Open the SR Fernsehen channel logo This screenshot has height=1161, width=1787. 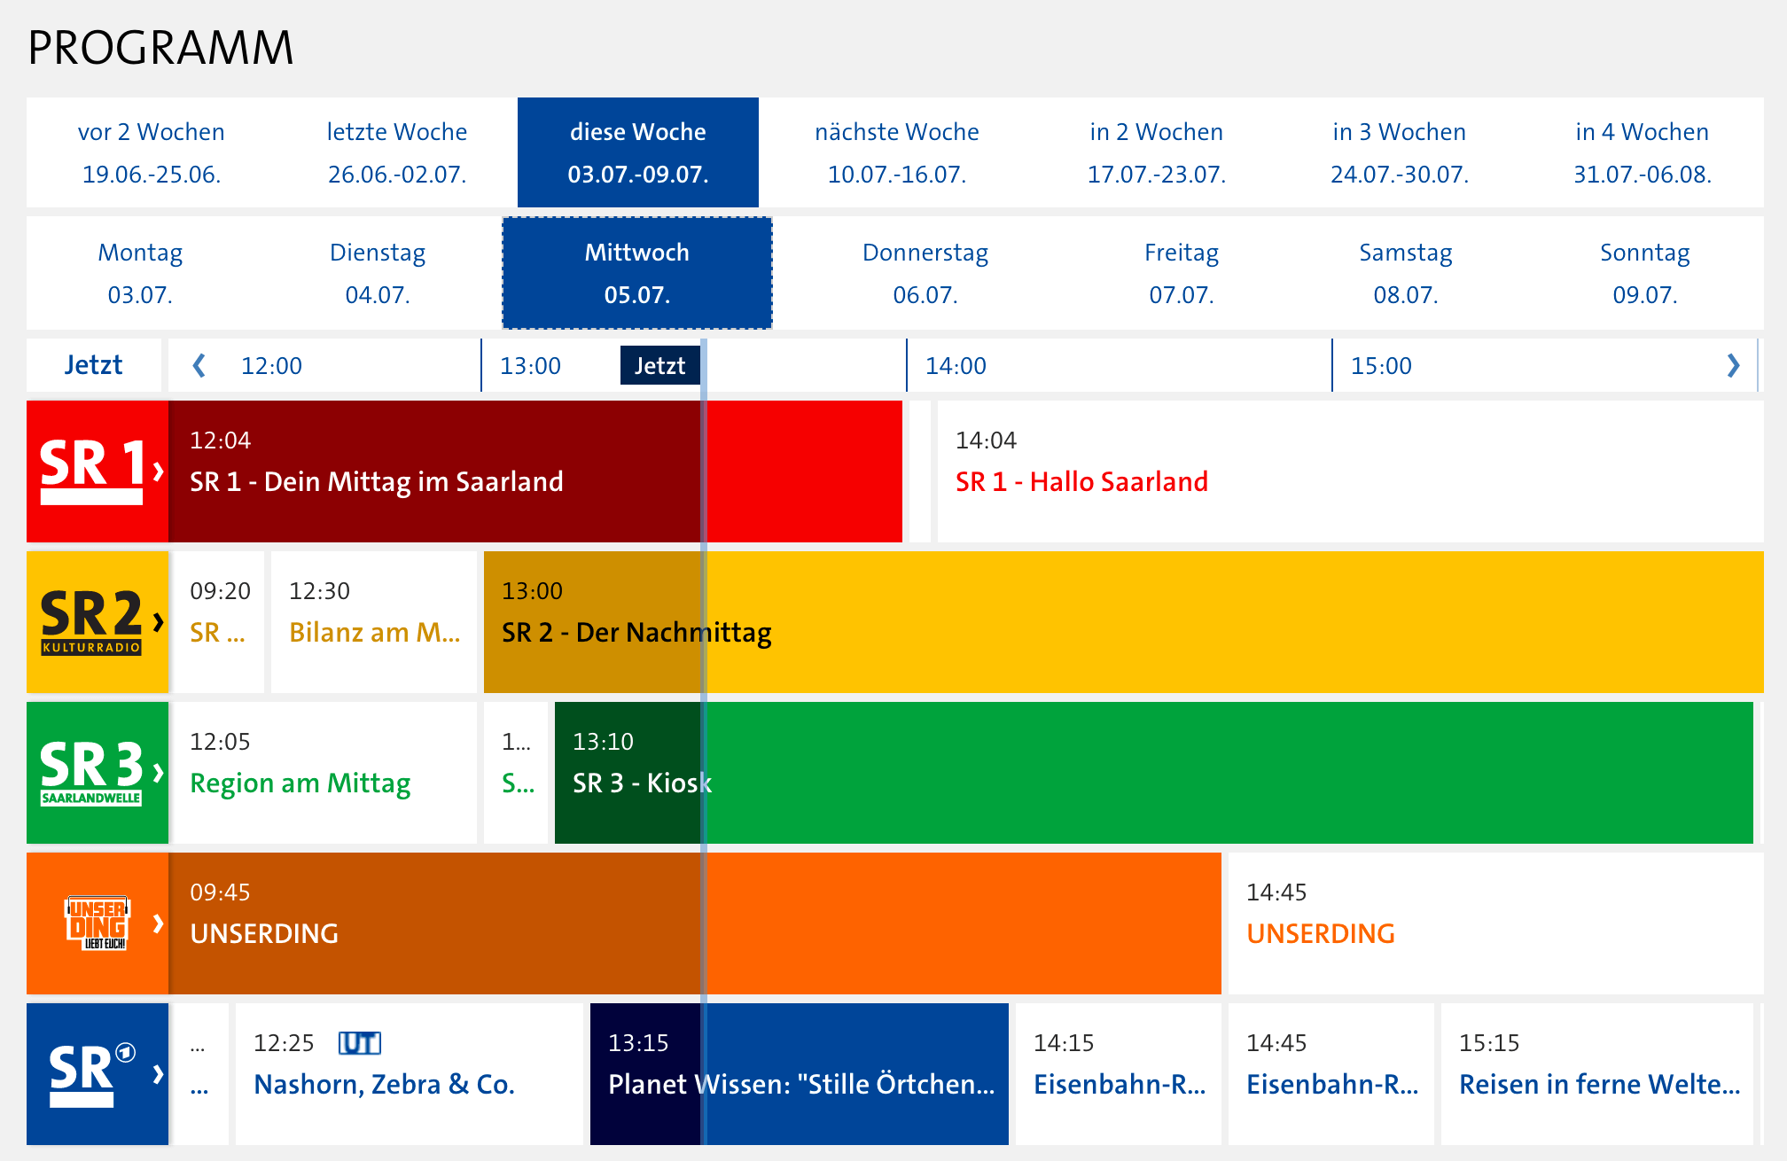(98, 1074)
